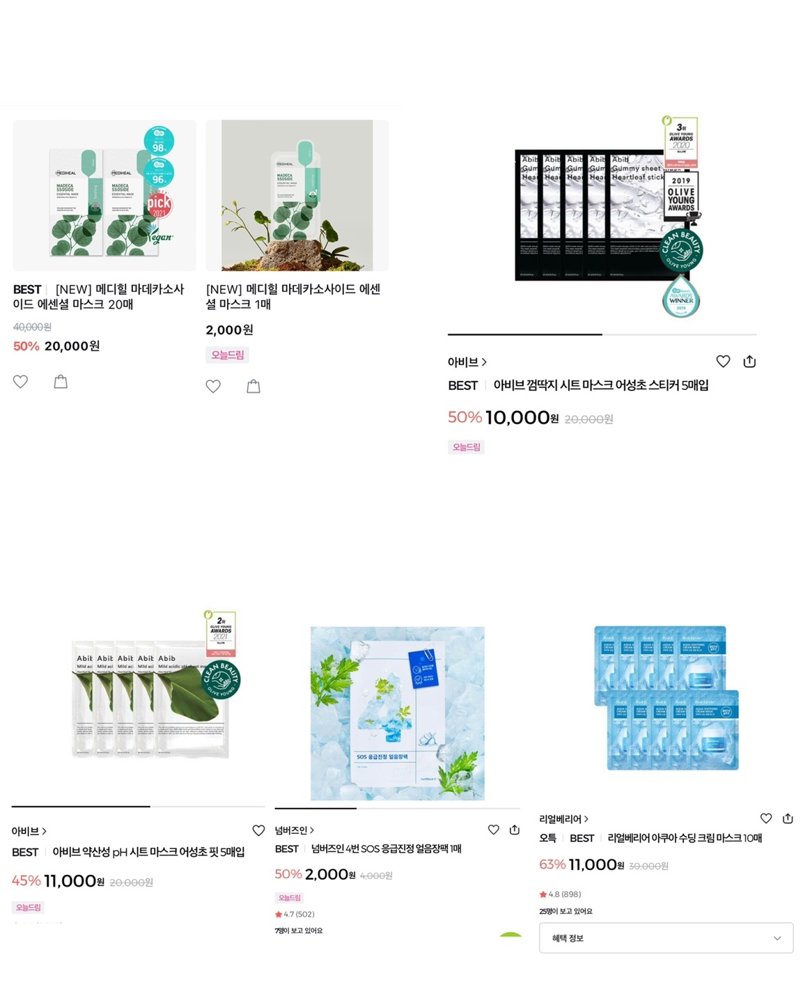The height and width of the screenshot is (1003, 803).
Task: Share the Numbuzin SOS ice pack product
Action: point(515,830)
